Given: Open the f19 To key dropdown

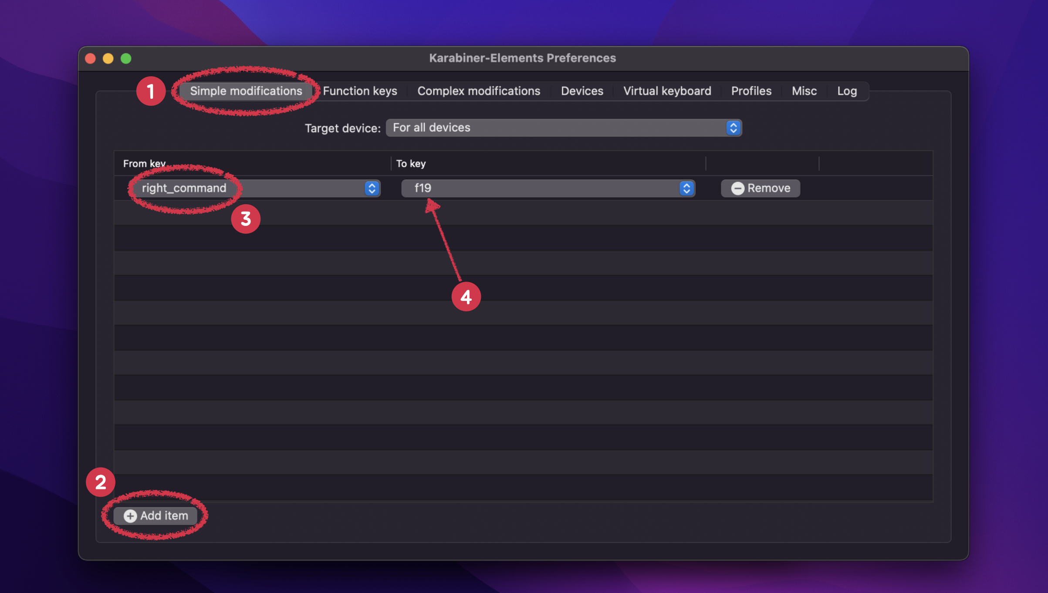Looking at the screenshot, I should click(540, 188).
